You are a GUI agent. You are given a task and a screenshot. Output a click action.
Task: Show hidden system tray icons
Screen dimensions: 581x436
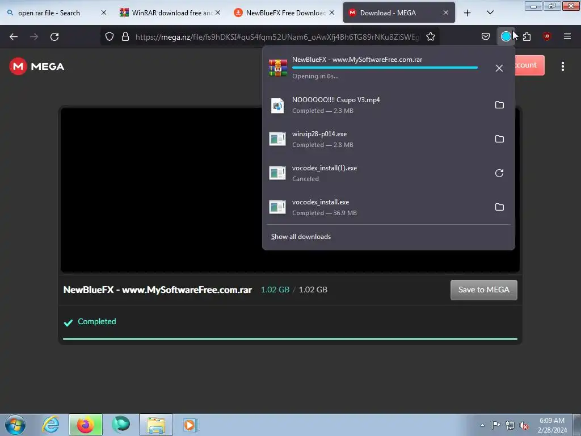[x=482, y=425]
